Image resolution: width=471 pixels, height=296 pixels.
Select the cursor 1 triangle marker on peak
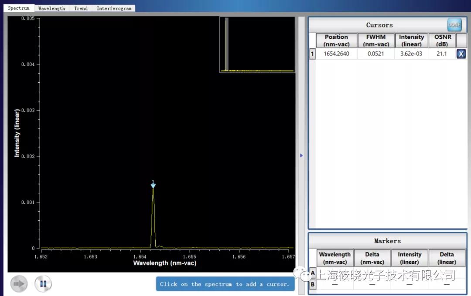point(153,186)
